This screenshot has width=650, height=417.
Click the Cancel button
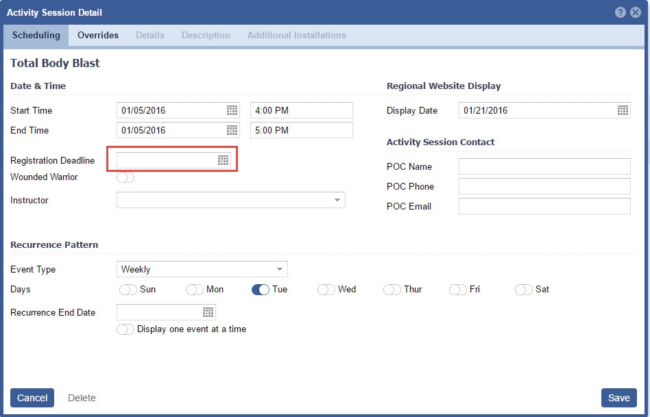pyautogui.click(x=32, y=398)
